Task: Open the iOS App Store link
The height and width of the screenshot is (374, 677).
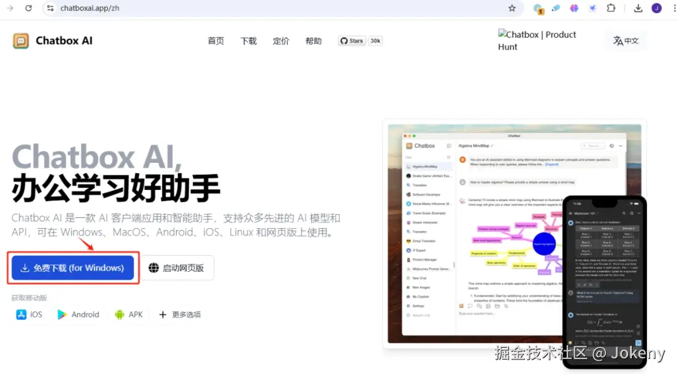Action: (x=29, y=314)
